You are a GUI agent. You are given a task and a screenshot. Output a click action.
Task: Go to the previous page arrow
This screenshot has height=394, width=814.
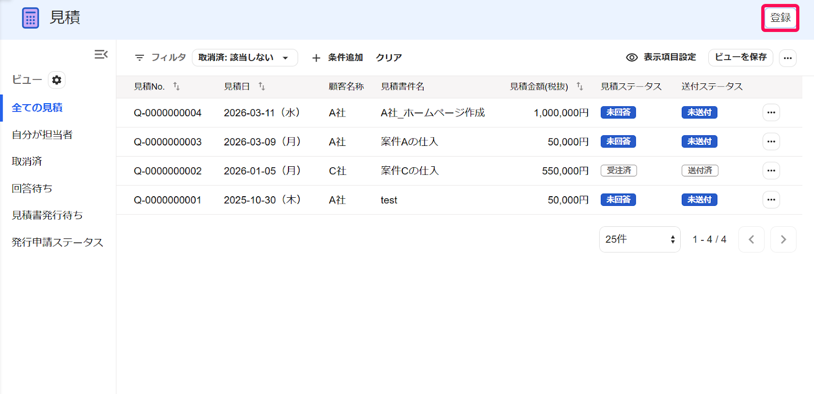point(751,239)
